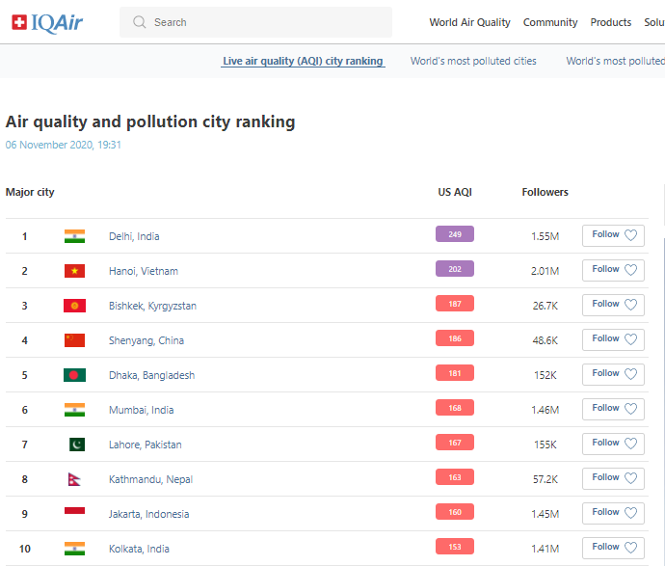
Task: Open the Products menu
Action: click(x=611, y=22)
